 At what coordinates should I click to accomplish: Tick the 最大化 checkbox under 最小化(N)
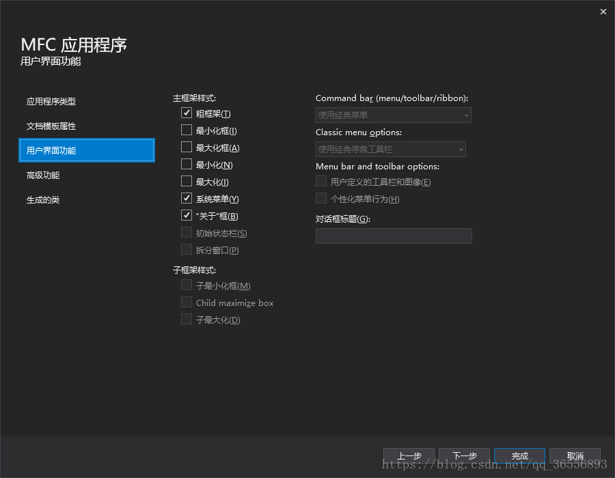[x=187, y=182]
